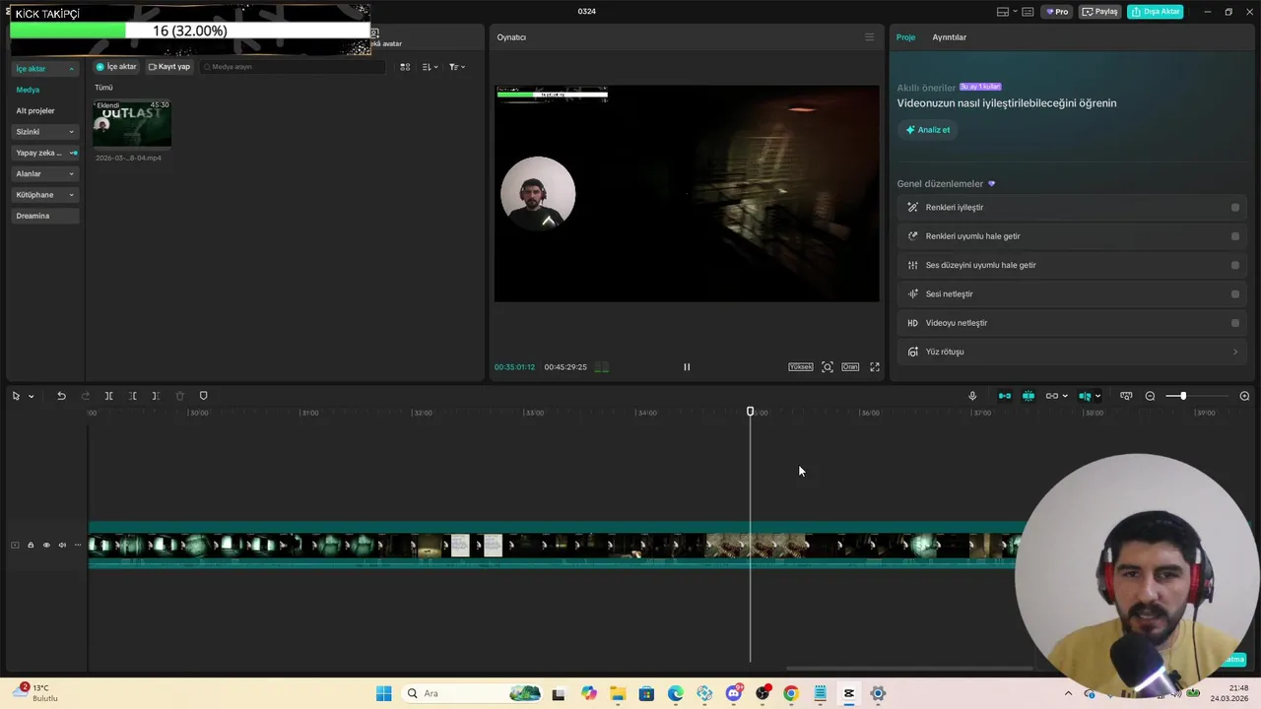Switch to the Proje tab

(x=905, y=37)
